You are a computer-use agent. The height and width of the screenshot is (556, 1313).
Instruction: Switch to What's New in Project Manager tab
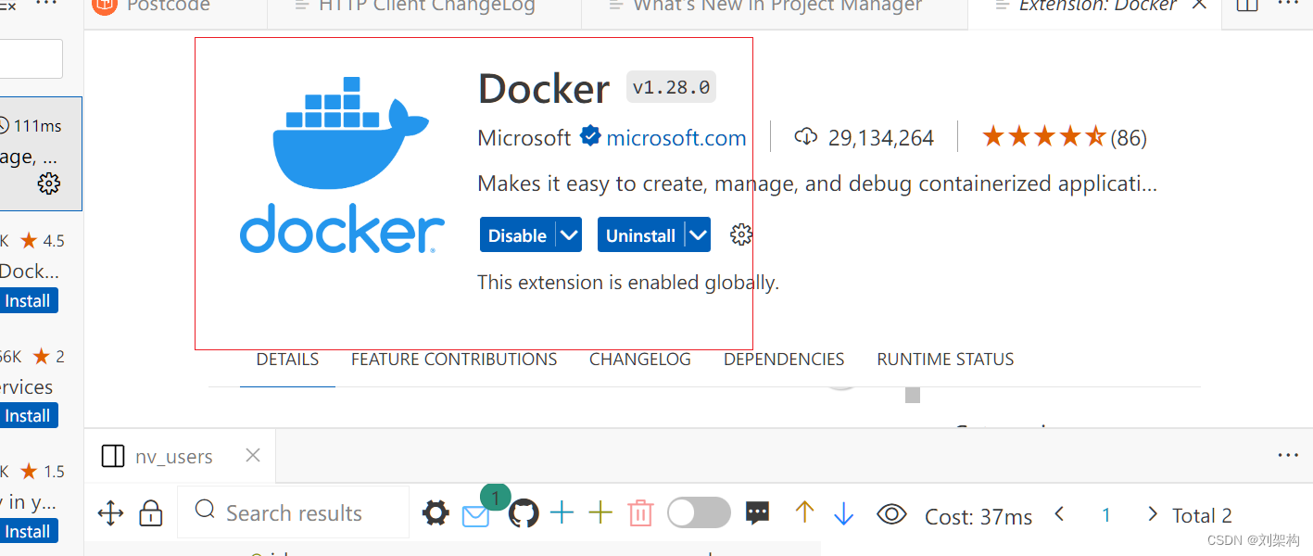pyautogui.click(x=775, y=6)
